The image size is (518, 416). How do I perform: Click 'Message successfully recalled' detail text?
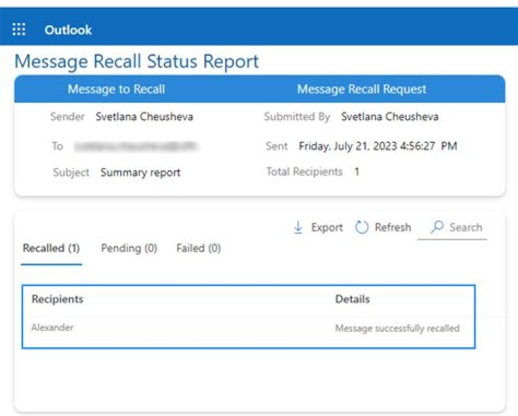point(397,328)
